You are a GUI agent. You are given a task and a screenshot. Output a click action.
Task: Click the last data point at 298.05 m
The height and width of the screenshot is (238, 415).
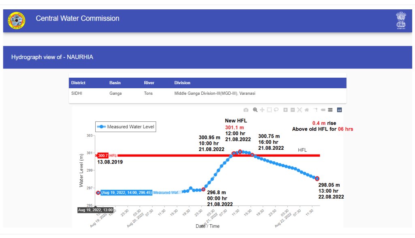point(317,178)
